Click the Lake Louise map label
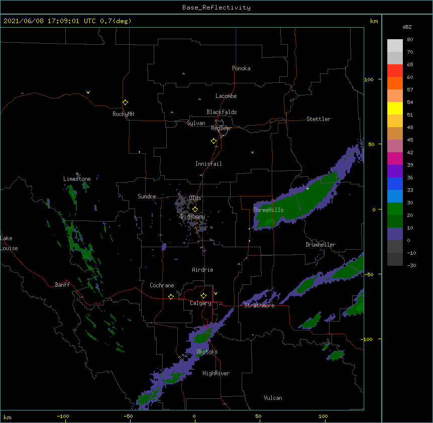 tap(9, 243)
